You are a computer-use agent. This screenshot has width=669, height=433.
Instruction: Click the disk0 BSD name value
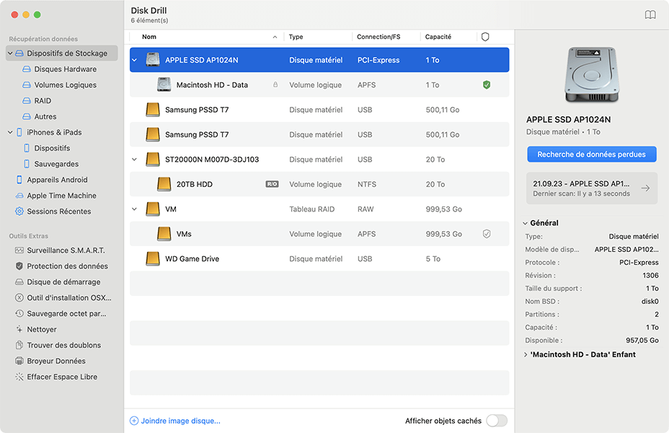[x=650, y=302]
